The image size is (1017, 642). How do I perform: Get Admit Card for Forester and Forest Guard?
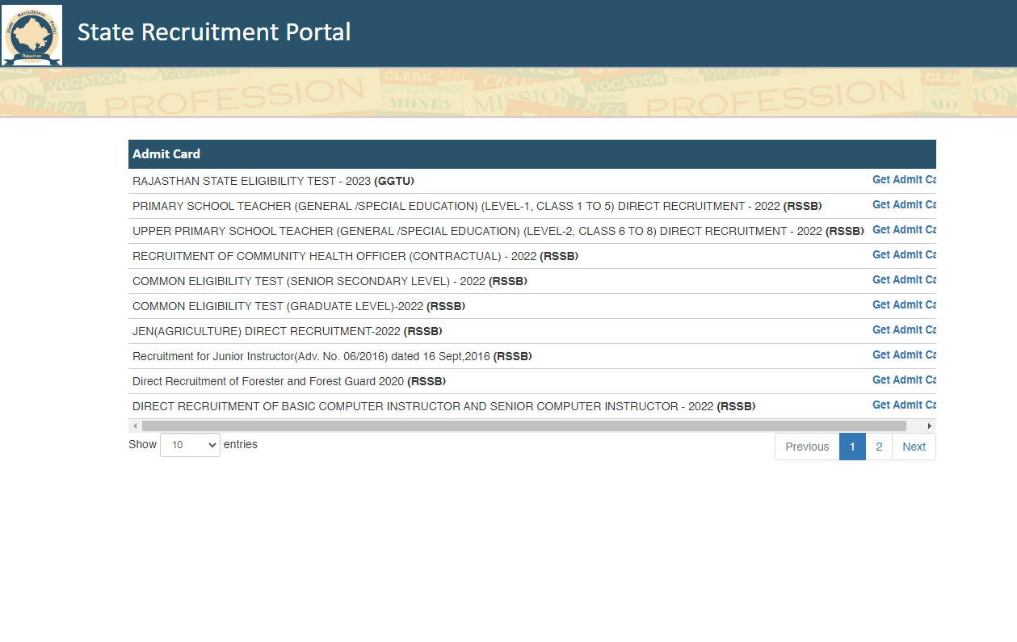(x=903, y=380)
